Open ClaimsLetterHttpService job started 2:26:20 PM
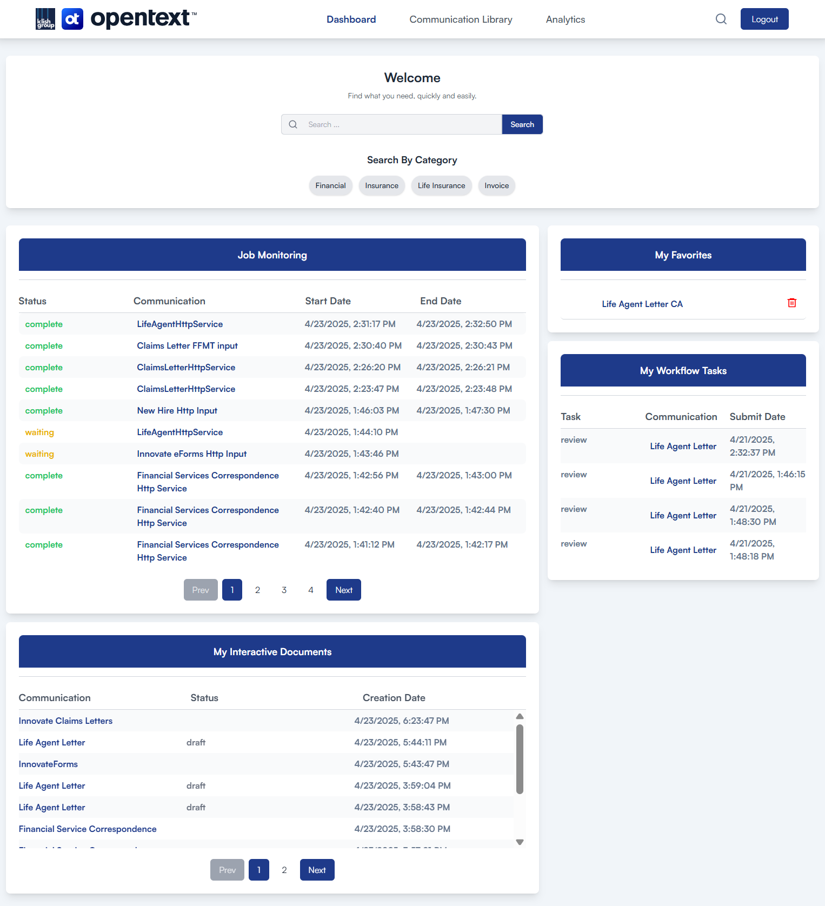The image size is (825, 906). coord(186,367)
